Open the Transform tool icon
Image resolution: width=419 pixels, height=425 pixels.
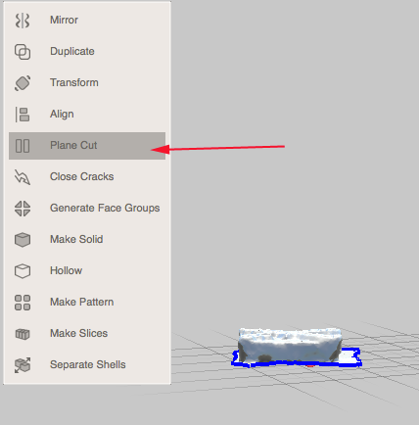coord(23,83)
